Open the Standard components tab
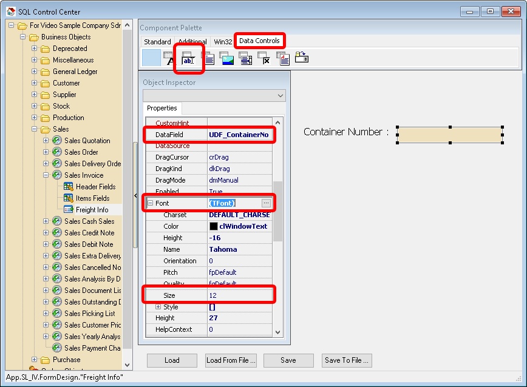 pos(157,41)
